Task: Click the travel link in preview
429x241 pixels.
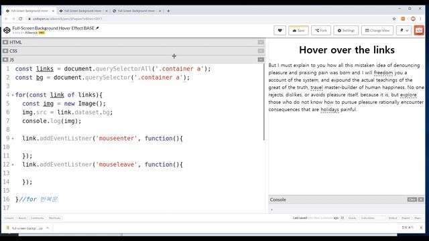Action: click(x=316, y=88)
